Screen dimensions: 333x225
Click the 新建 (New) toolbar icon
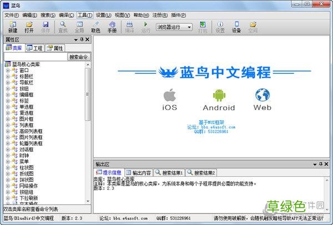click(12, 27)
